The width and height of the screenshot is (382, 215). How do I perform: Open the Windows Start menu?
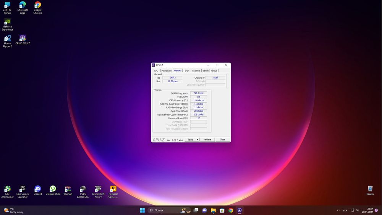coord(142,210)
